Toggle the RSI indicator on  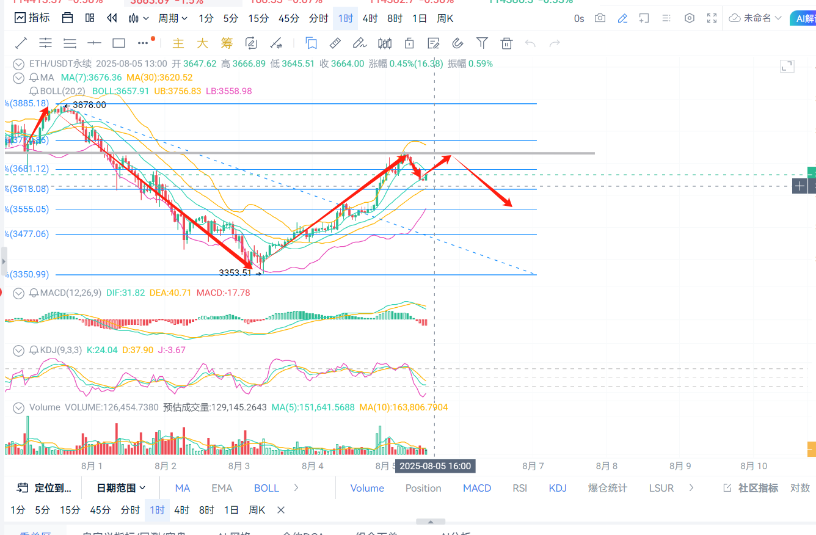tap(520, 488)
